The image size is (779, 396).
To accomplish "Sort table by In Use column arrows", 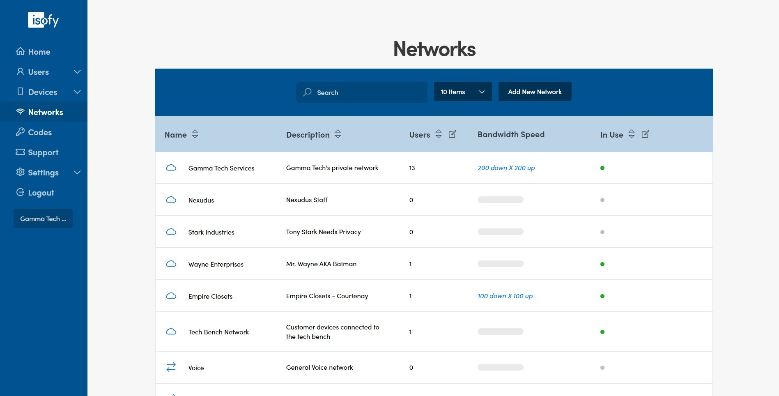I will 632,134.
